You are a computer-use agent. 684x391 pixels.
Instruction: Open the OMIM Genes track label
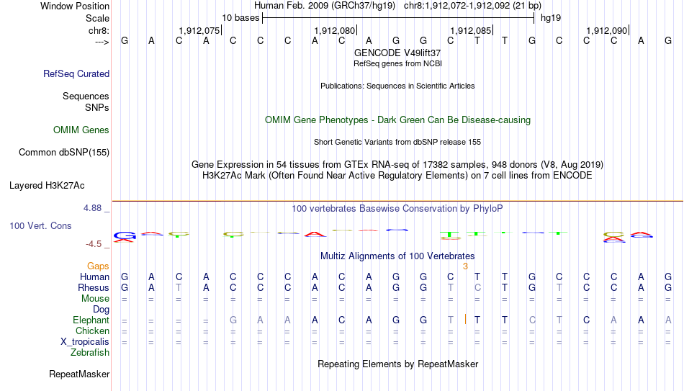tap(81, 130)
